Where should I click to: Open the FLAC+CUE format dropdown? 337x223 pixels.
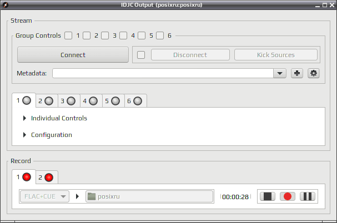45,196
